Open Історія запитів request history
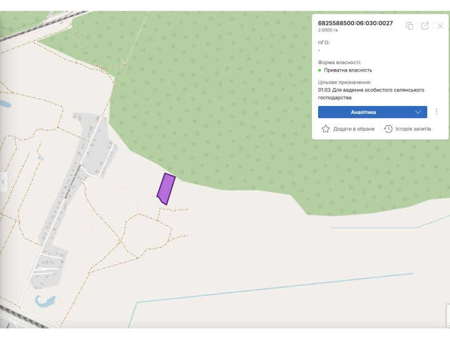The image size is (450, 337). click(x=413, y=129)
